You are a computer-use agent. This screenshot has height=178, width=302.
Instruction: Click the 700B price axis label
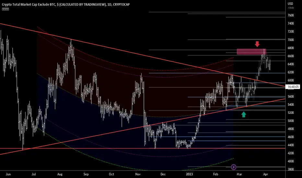tap(291, 40)
